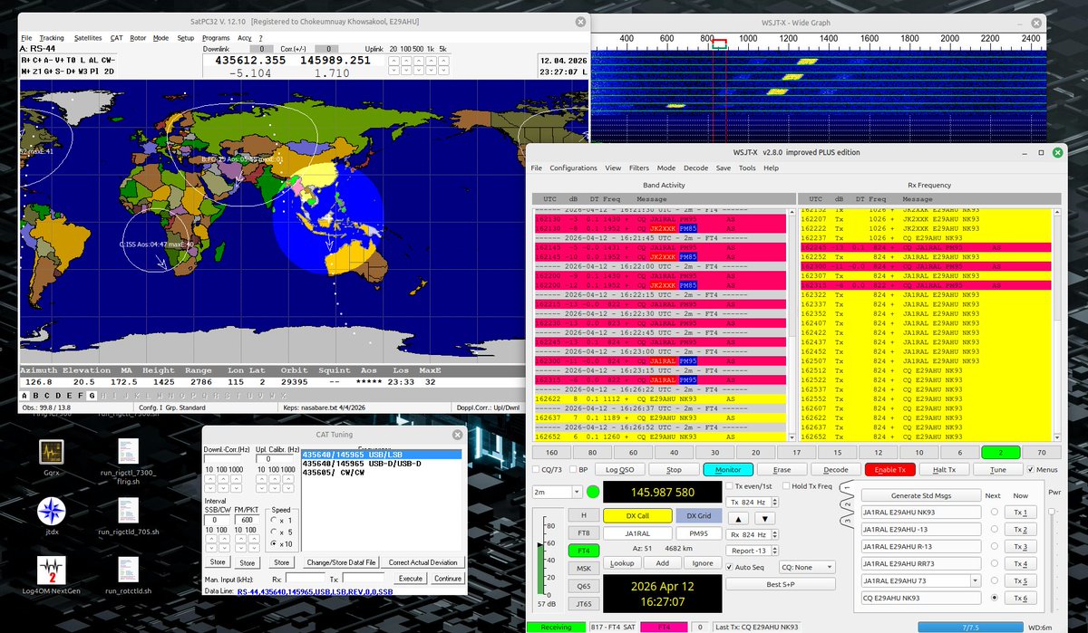Toggle the CQ/73 checkbox
Screen dimensions: 1088x633
pos(536,470)
